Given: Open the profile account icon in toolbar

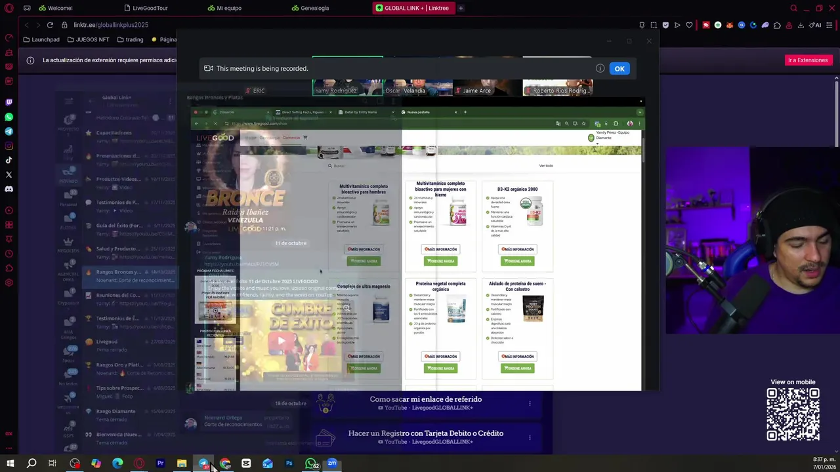Looking at the screenshot, I should pyautogui.click(x=789, y=25).
